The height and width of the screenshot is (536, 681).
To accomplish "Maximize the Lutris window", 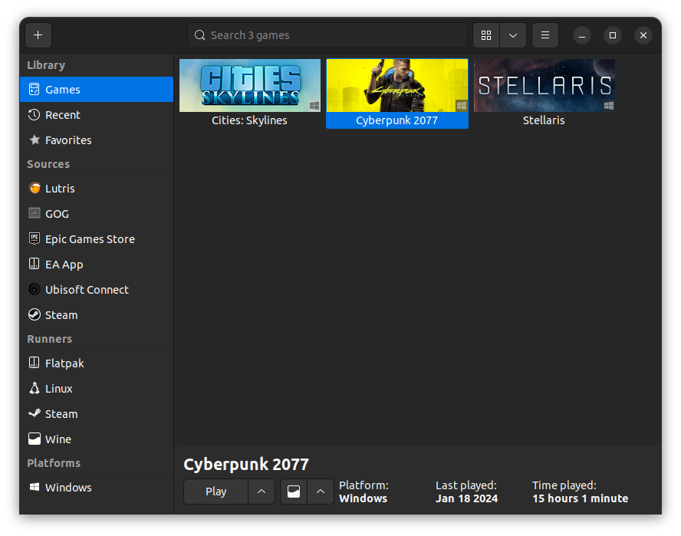I will (x=613, y=35).
